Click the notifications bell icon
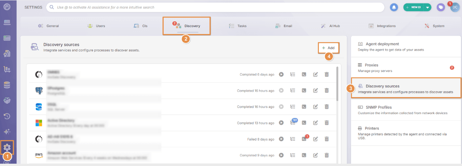 click(x=394, y=7)
